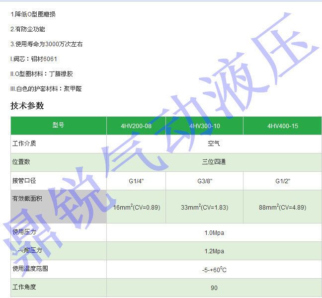Click the 工作角度 row label
This screenshot has width=322, height=298.
24,287
